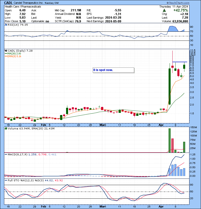The image size is (201, 209).
Task: Click the Last price 7.28 in header
Action: (185, 18)
